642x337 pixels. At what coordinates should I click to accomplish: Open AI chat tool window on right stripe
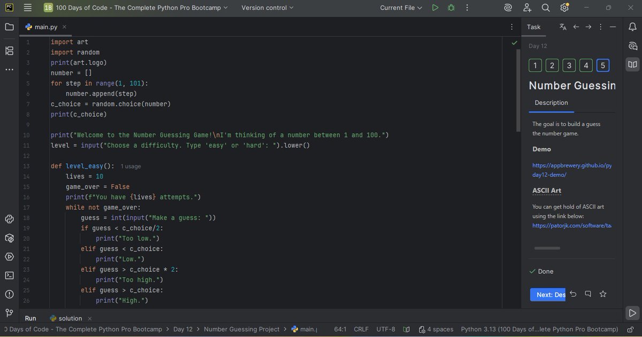(632, 46)
